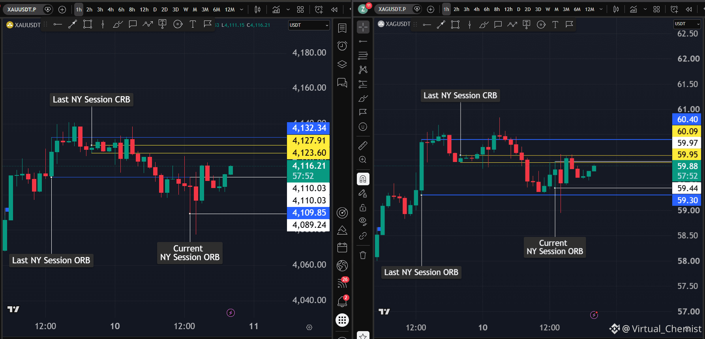Screen dimensions: 705x339
Task: Open the layout templates grid on XAUUSDT chart
Action: pyautogui.click(x=300, y=9)
